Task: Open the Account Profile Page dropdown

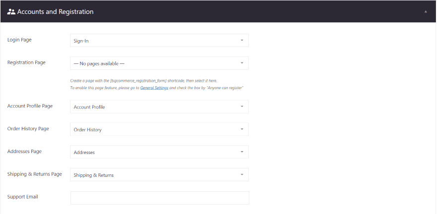Action: pyautogui.click(x=159, y=107)
